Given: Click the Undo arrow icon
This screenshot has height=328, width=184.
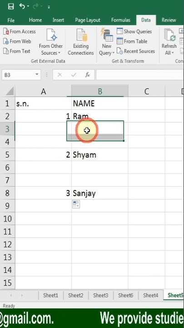Looking at the screenshot, I should pos(22,6).
